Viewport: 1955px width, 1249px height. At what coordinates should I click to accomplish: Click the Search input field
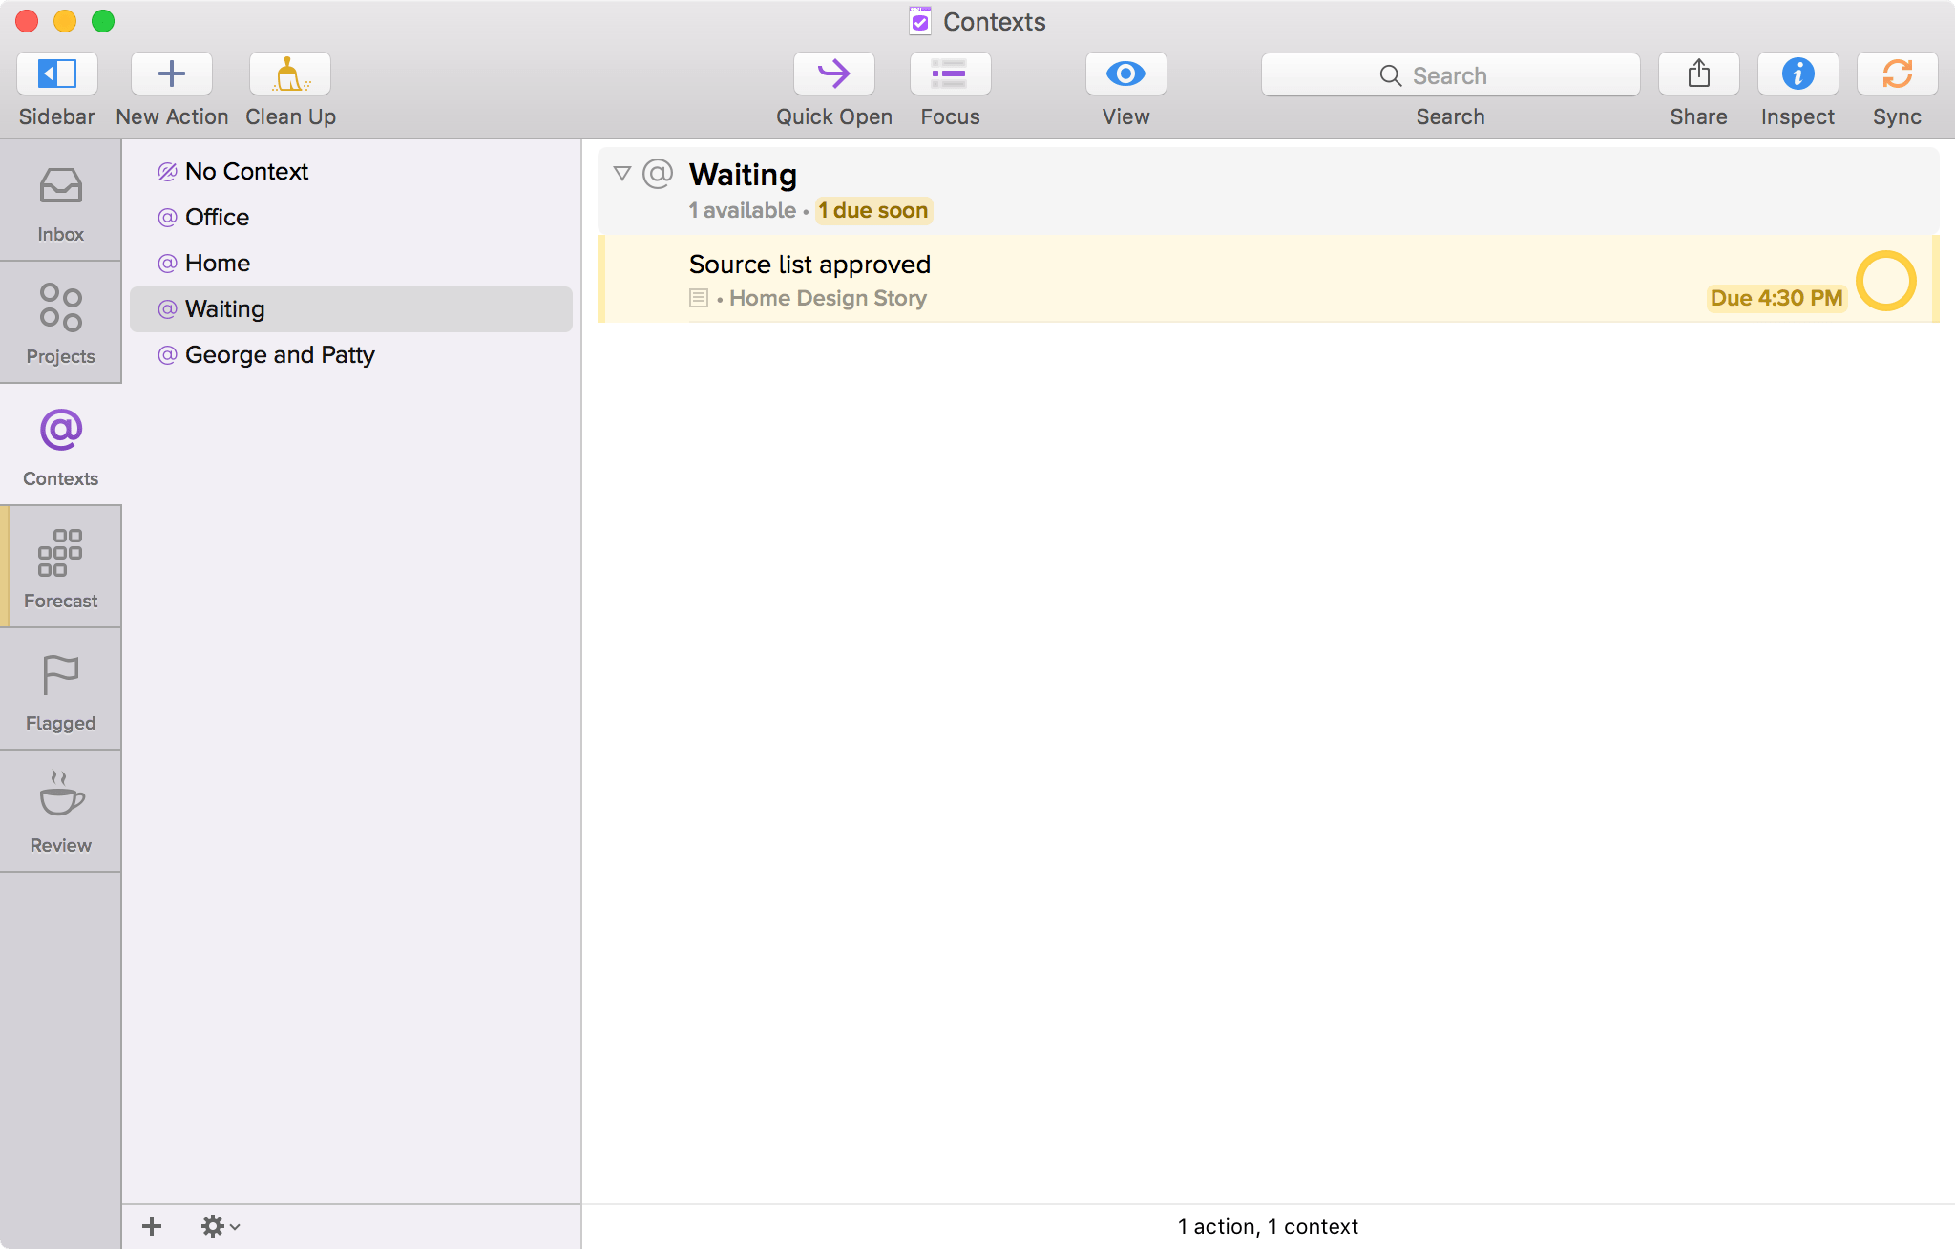[x=1451, y=74]
